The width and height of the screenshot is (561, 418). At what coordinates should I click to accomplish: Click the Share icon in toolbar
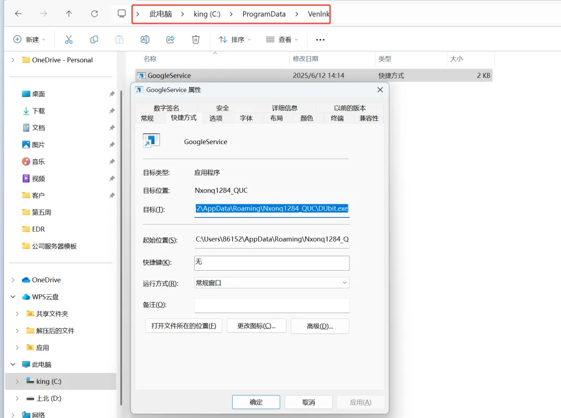(170, 39)
